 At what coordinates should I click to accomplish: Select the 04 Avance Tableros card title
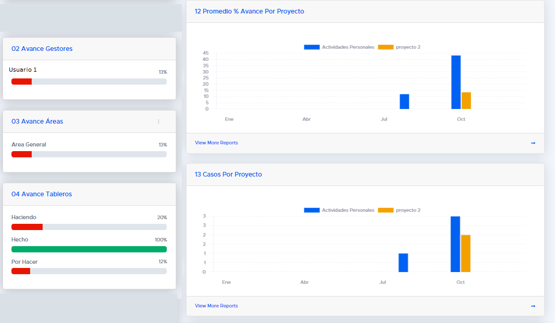point(42,194)
